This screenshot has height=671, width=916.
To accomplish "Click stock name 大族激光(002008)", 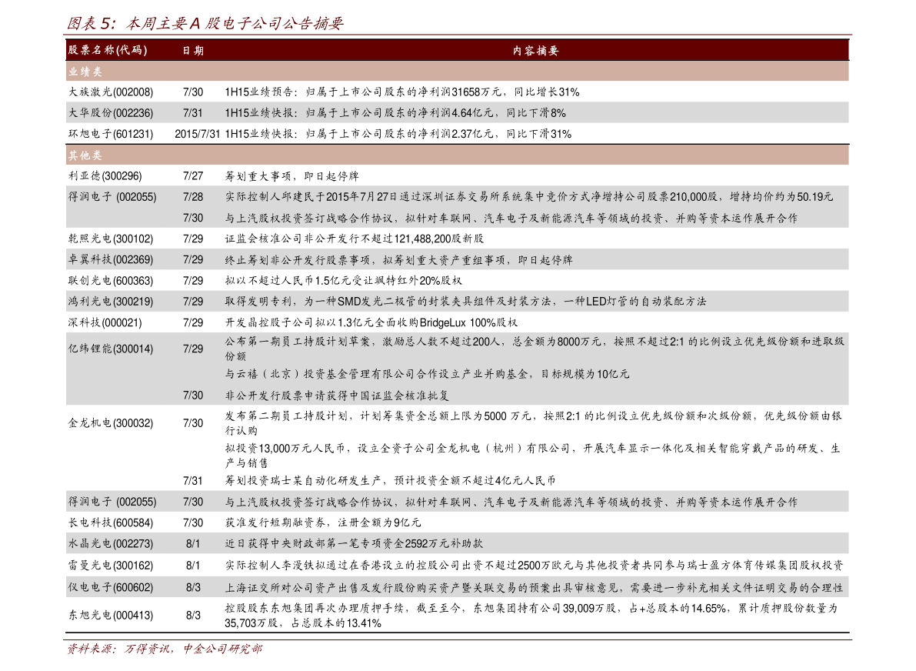I will 111,92.
